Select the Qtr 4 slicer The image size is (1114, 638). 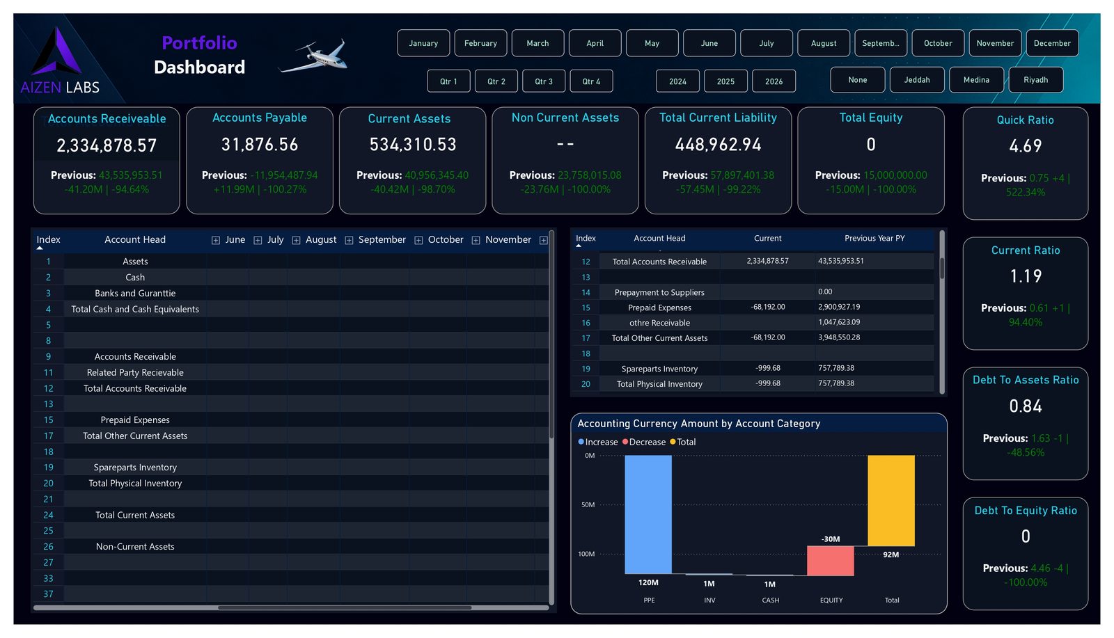point(592,81)
